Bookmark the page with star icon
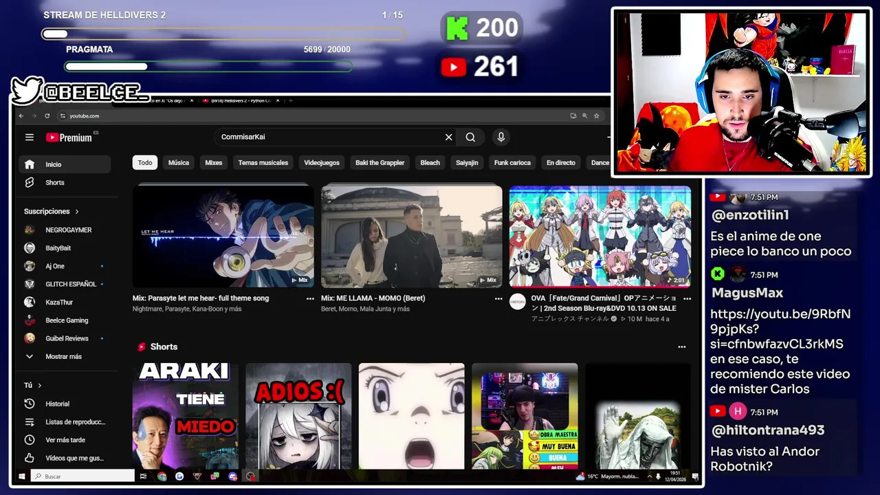This screenshot has width=880, height=495. (x=597, y=115)
